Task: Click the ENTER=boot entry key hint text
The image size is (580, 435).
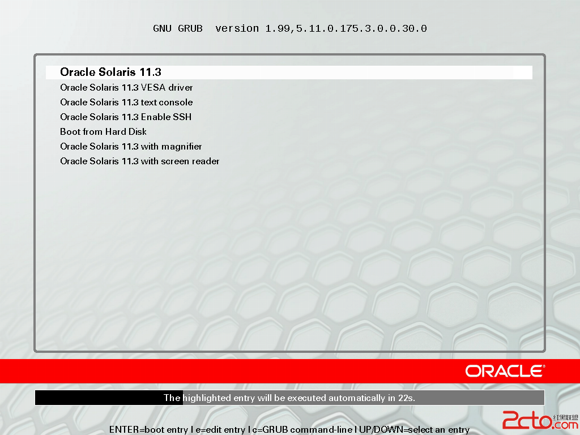Action: pyautogui.click(x=149, y=429)
